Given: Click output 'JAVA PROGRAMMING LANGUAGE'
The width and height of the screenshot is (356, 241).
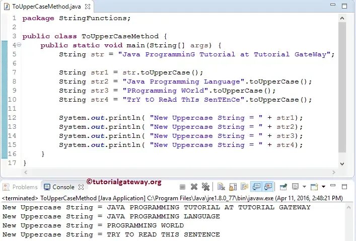Looking at the screenshot, I should [163, 216].
